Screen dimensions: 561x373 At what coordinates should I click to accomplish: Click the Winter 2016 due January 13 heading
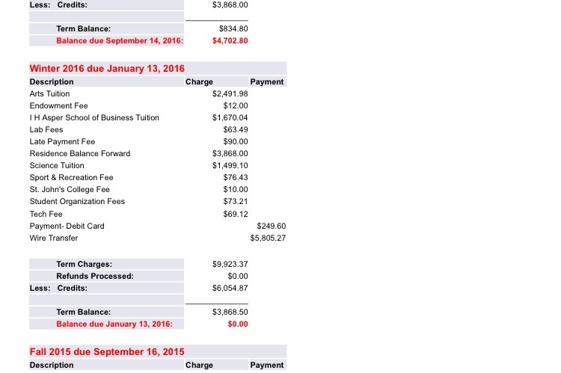pos(107,68)
